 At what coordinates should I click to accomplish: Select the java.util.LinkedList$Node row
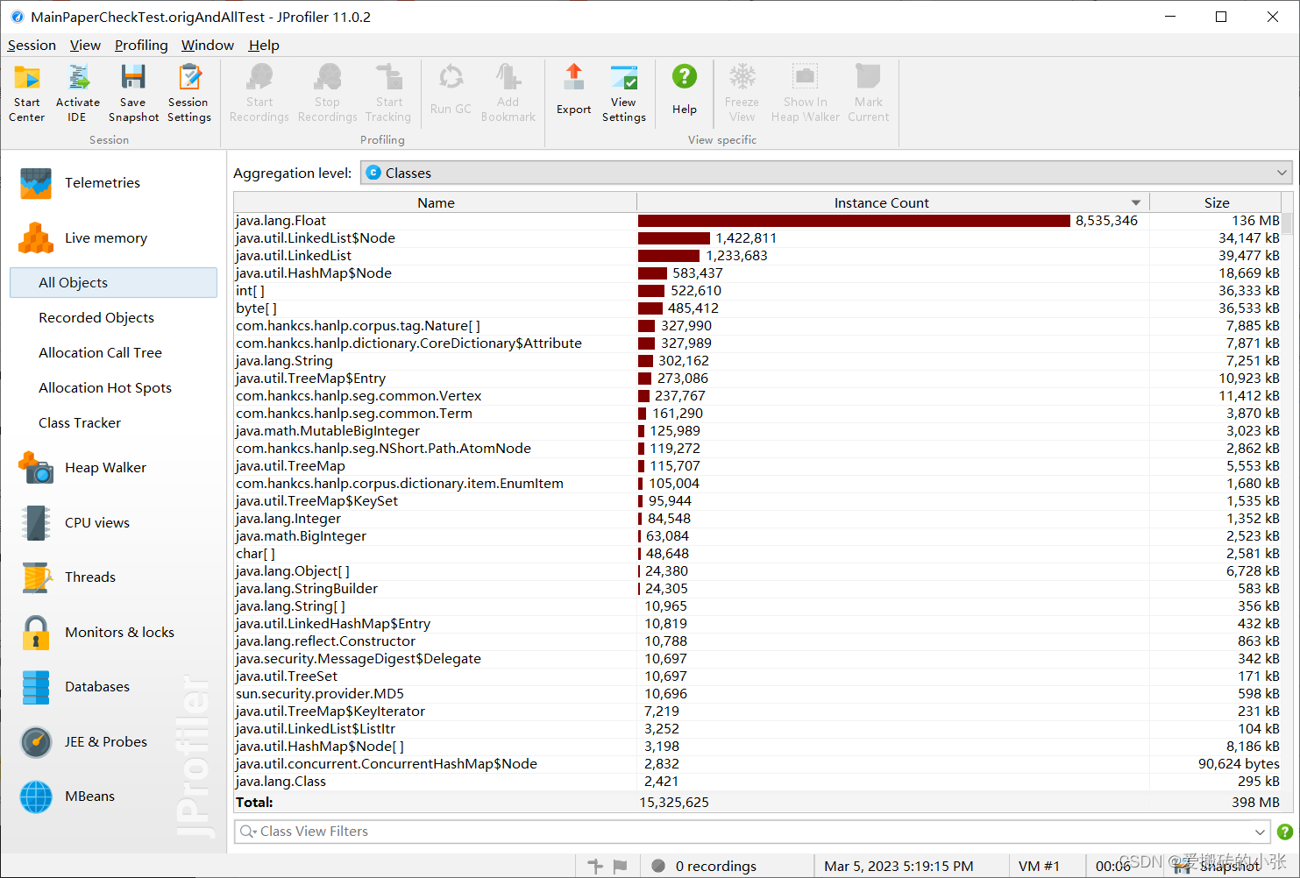(757, 238)
